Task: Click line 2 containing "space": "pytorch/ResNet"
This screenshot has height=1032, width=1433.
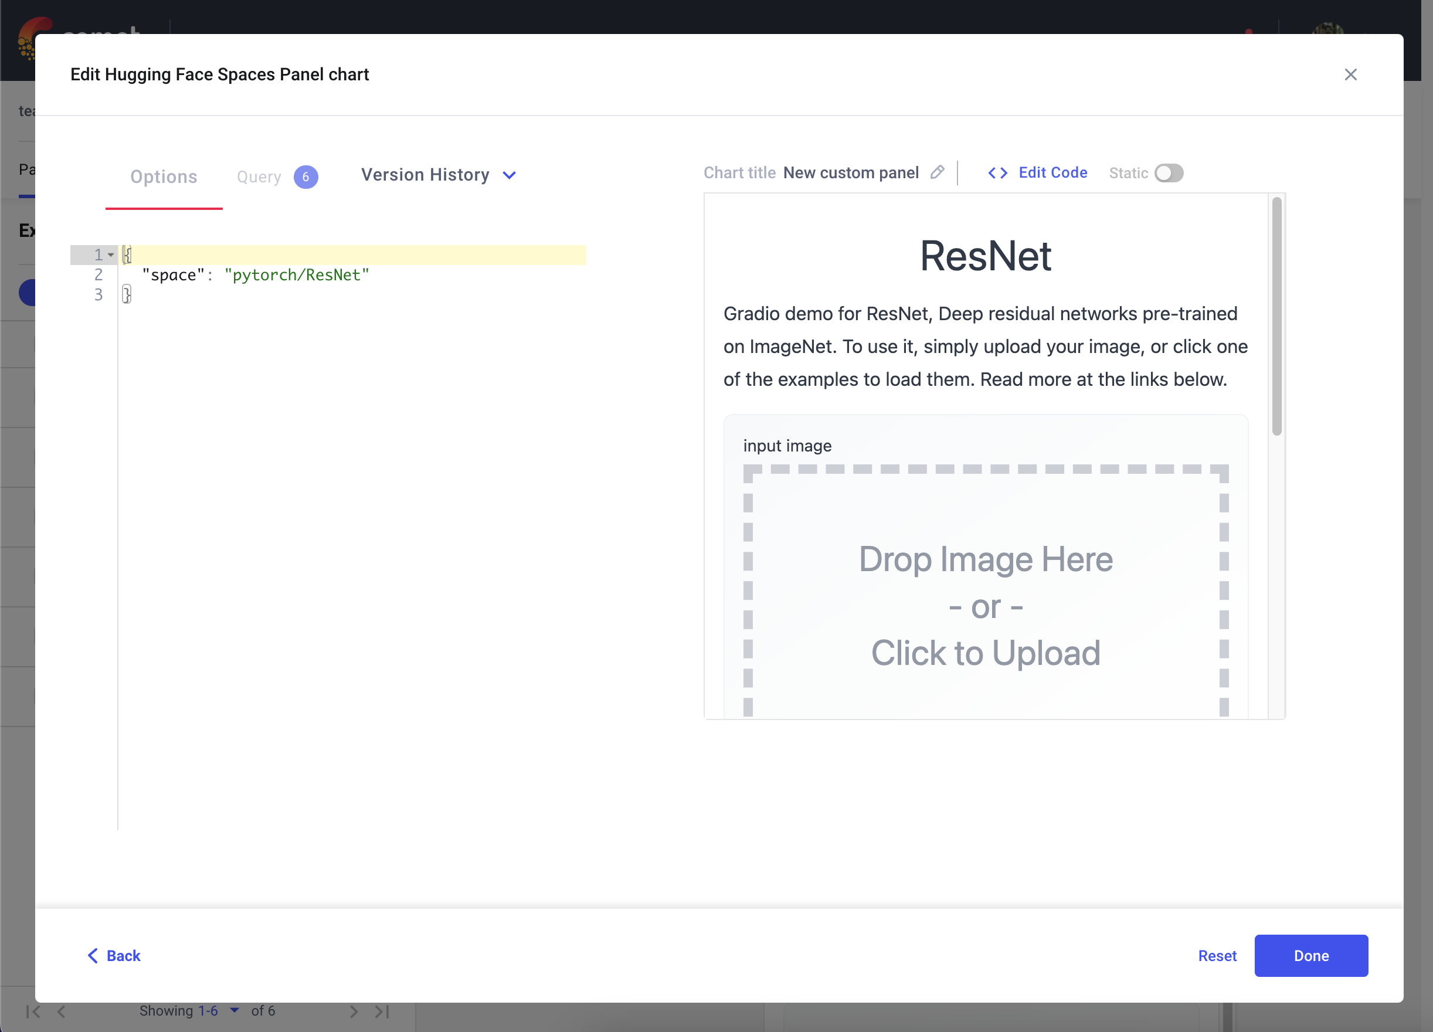Action: pos(352,275)
